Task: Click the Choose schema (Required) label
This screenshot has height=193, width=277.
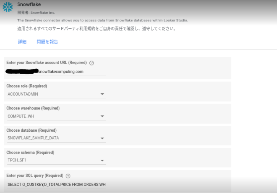Action: 30,152
